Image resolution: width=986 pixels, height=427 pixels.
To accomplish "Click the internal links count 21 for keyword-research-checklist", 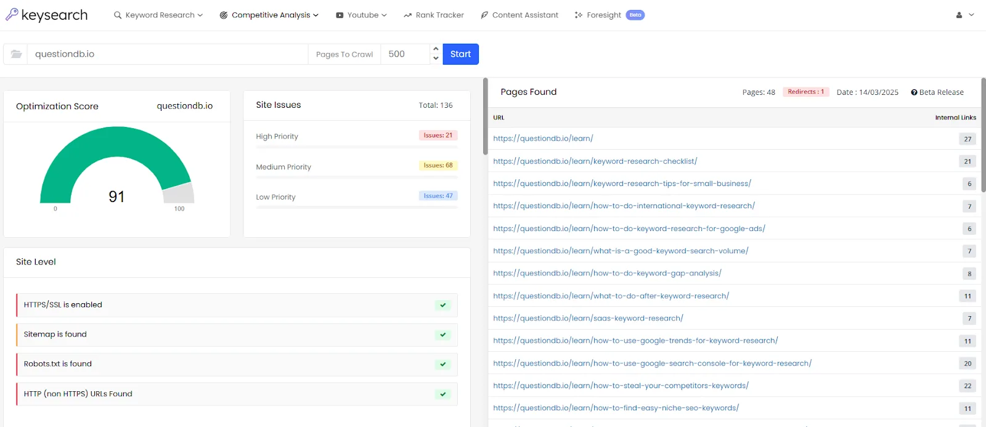I will tap(968, 161).
